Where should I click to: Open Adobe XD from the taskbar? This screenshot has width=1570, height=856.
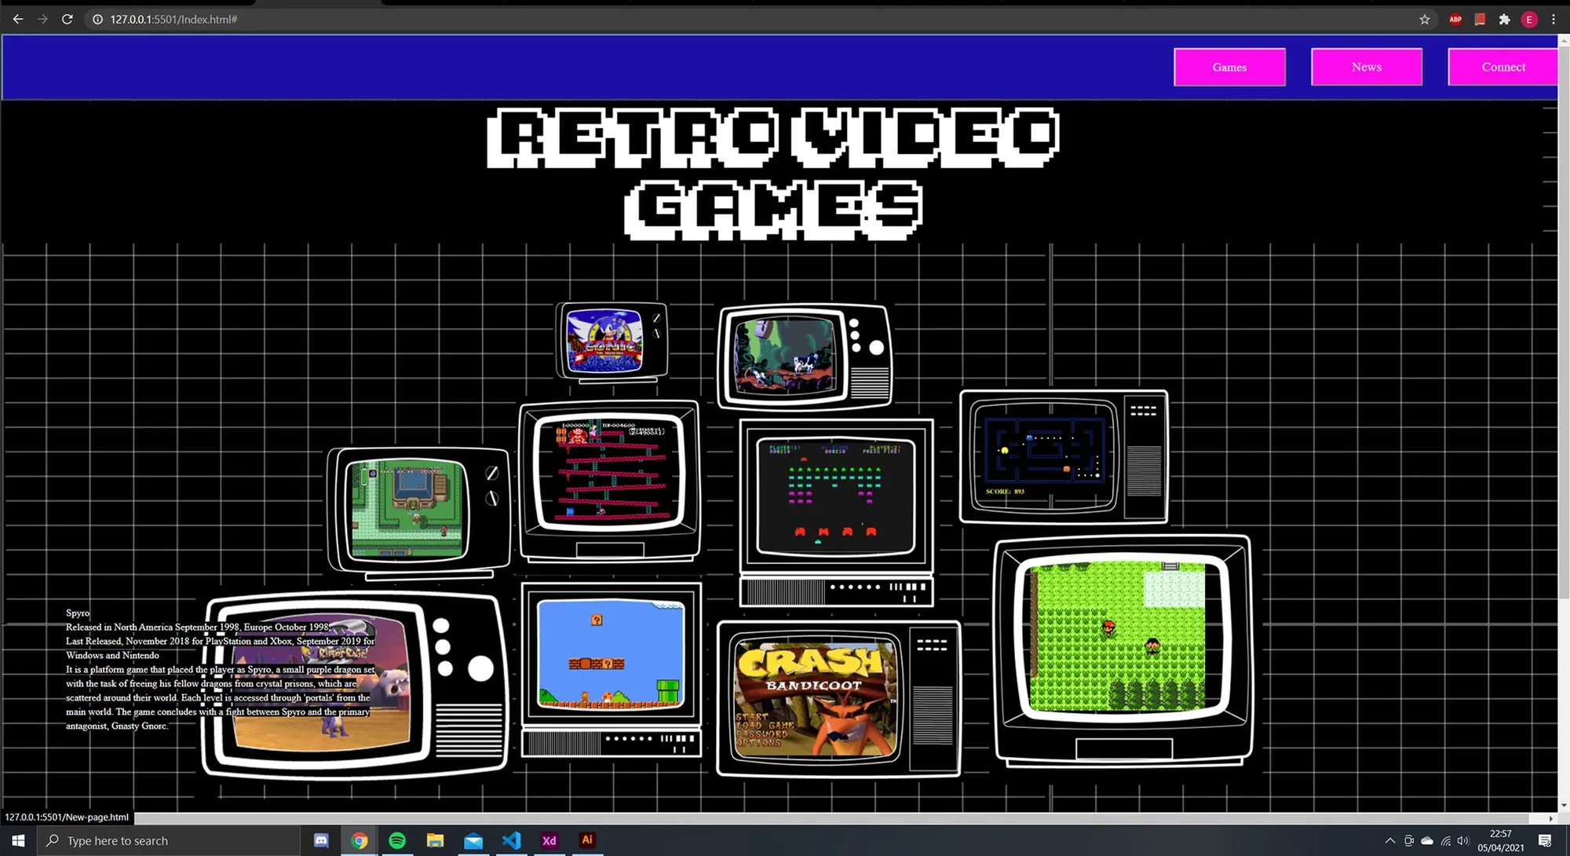coord(549,840)
